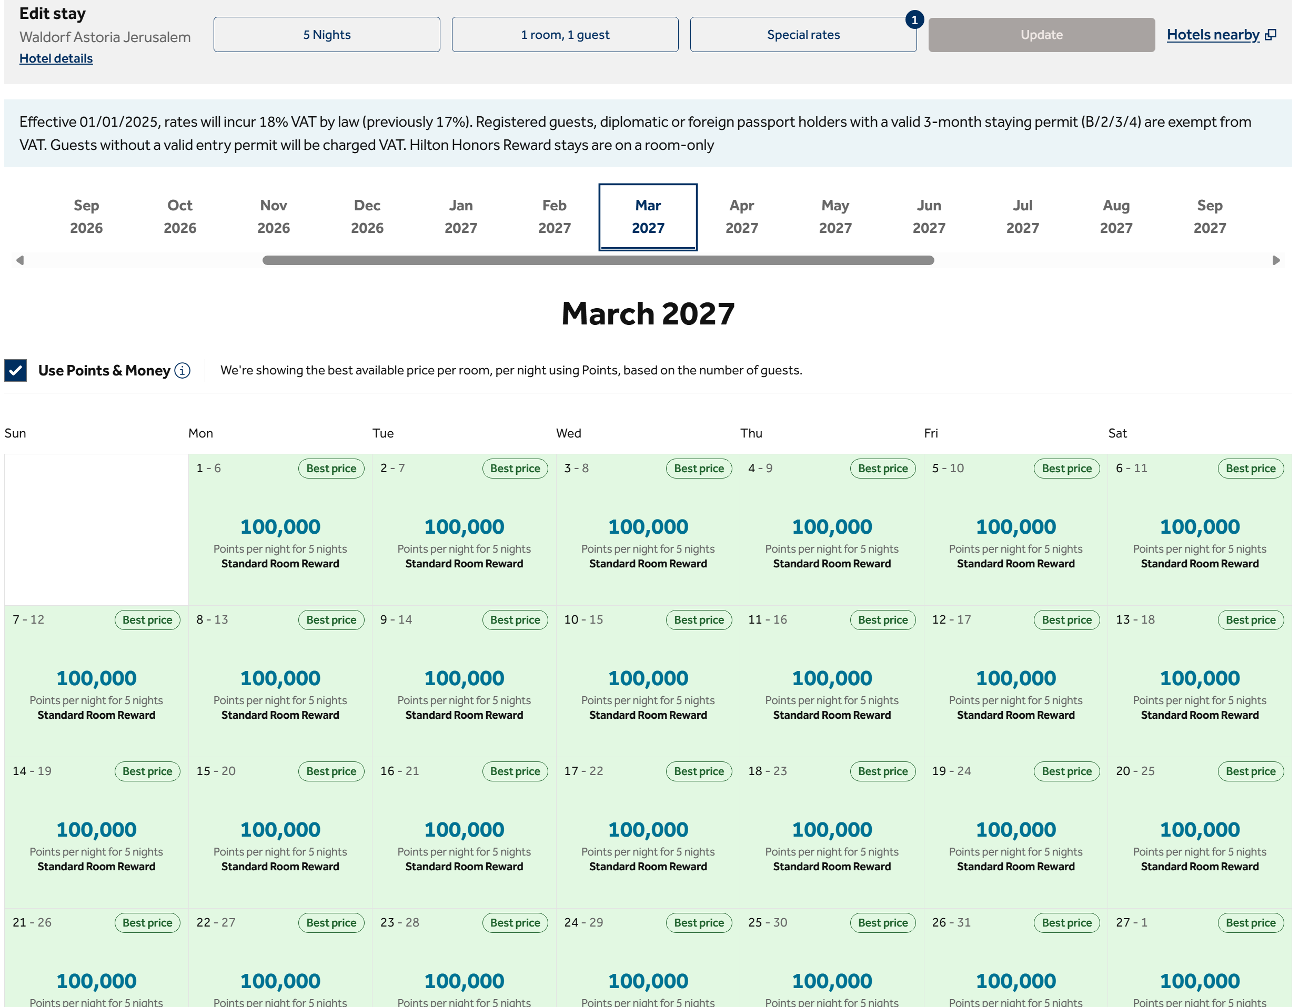Viewport: 1299px width, 1007px height.
Task: Click the left arrow of month scroller
Action: (20, 260)
